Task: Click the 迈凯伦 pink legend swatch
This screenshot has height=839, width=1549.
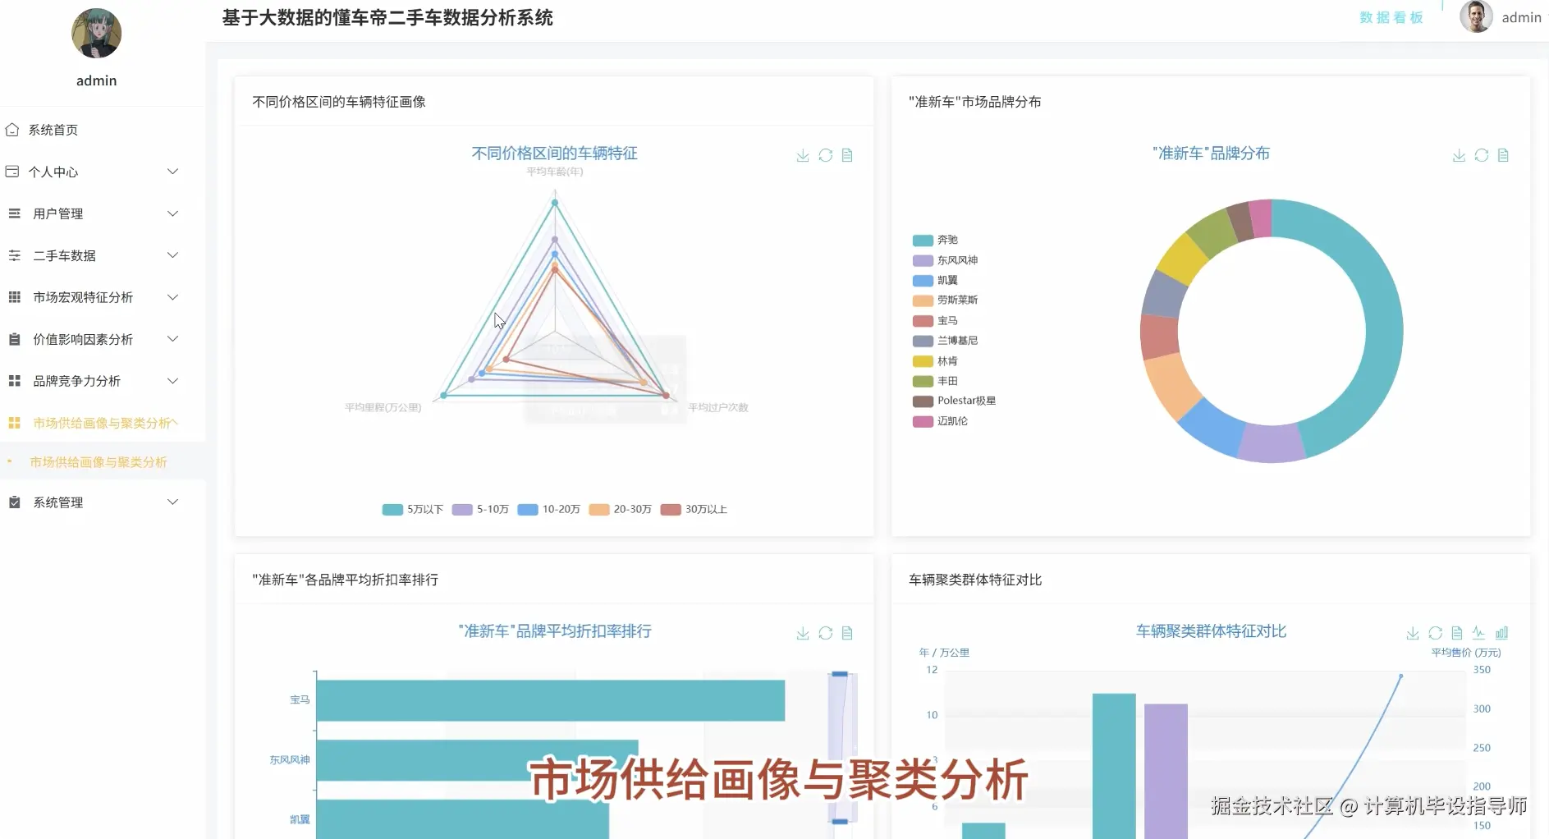Action: (x=923, y=421)
